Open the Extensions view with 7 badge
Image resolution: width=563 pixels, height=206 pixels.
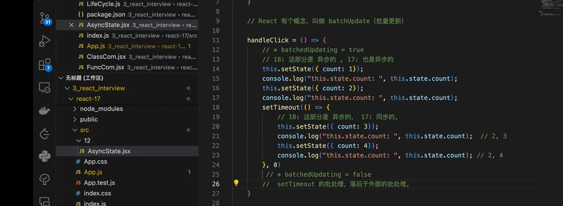click(x=45, y=65)
